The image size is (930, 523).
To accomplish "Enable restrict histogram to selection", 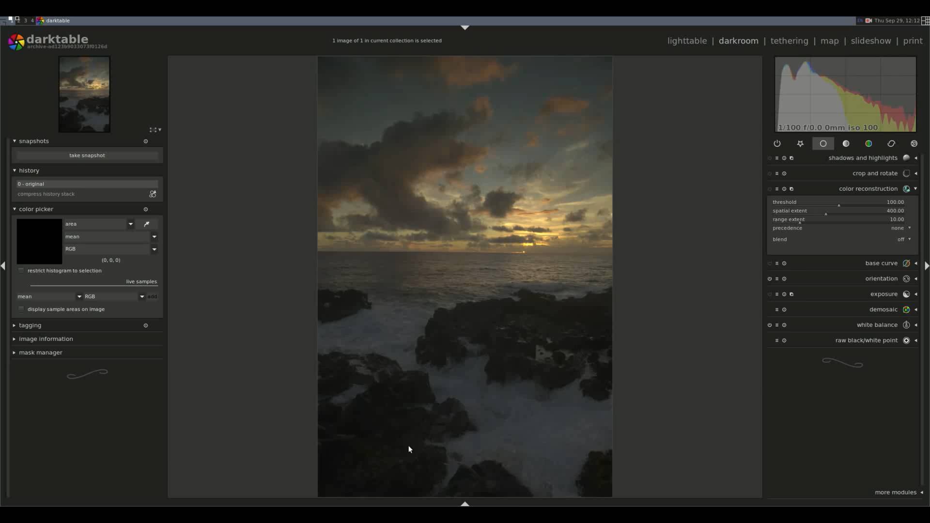I will [21, 271].
